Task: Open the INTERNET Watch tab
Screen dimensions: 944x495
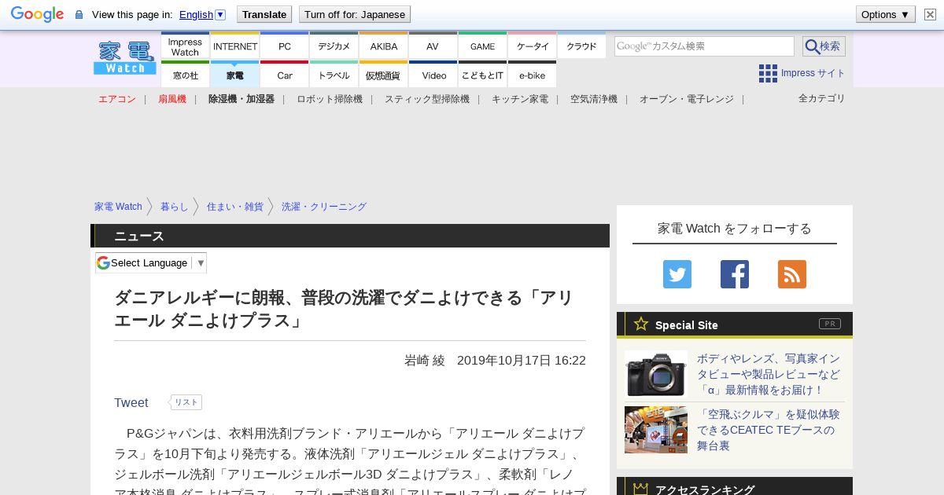Action: [234, 46]
